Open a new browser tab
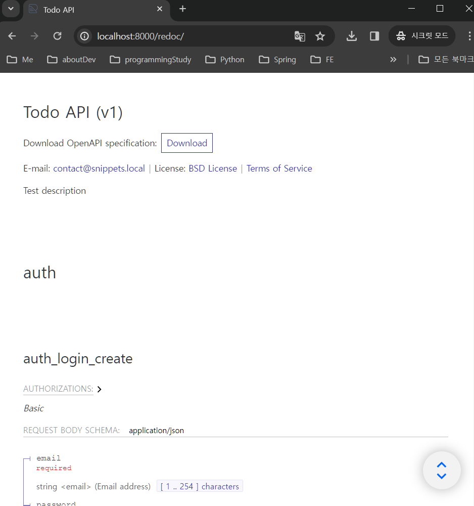The width and height of the screenshot is (474, 506). pyautogui.click(x=183, y=9)
